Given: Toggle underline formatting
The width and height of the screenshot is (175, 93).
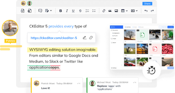Looking at the screenshot, I should [73, 11].
